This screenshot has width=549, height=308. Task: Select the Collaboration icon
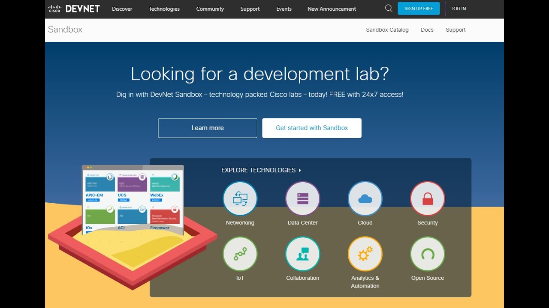pyautogui.click(x=303, y=254)
